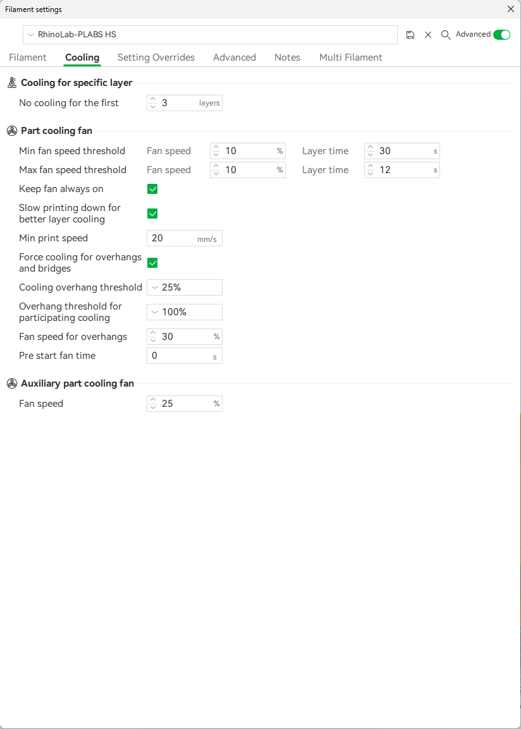Viewport: 521px width, 729px height.
Task: Uncheck Force cooling for overhangs and bridges
Action: pyautogui.click(x=152, y=263)
